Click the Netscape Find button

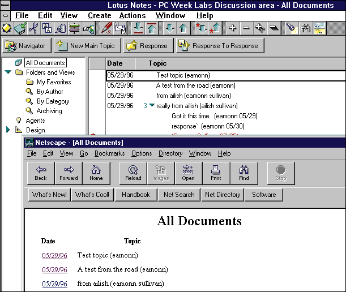[244, 173]
